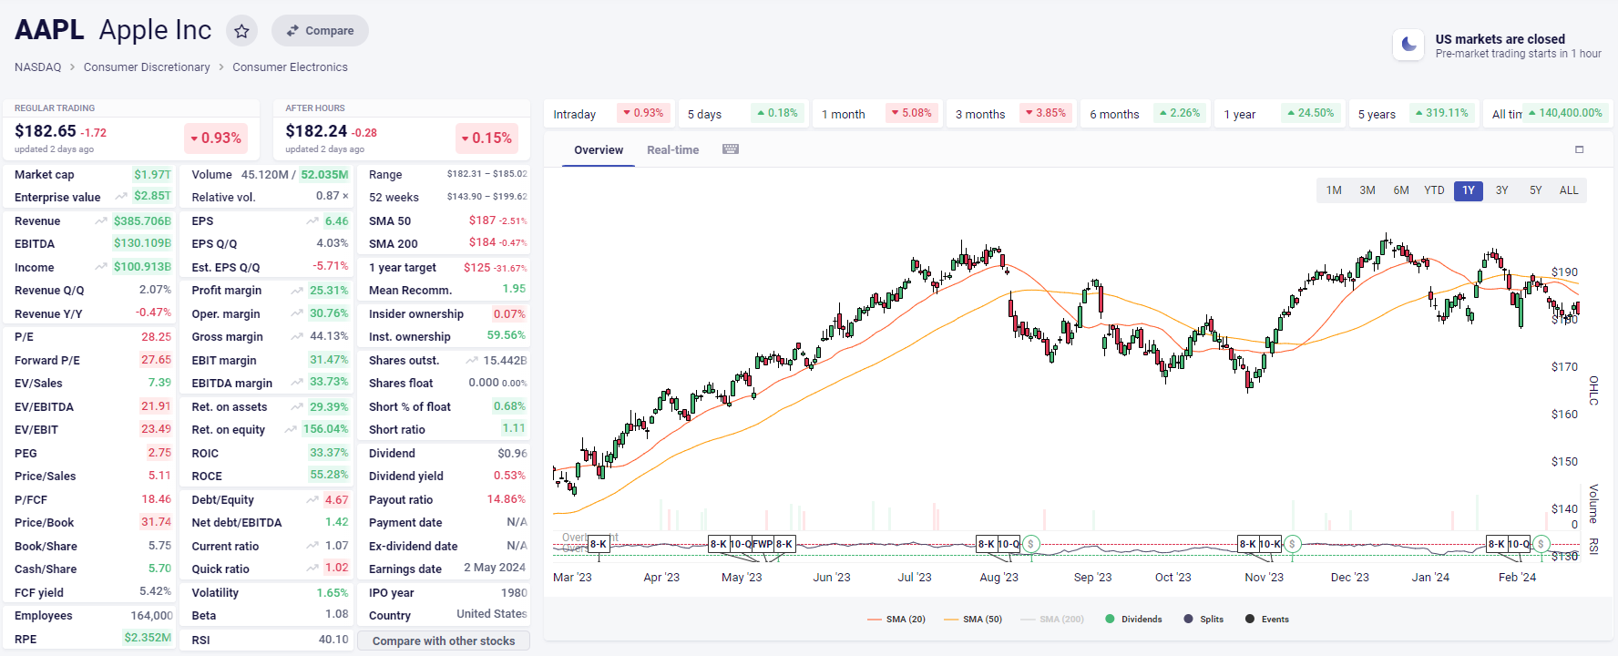The image size is (1618, 656).
Task: Open the 5 years performance card
Action: pyautogui.click(x=1412, y=114)
